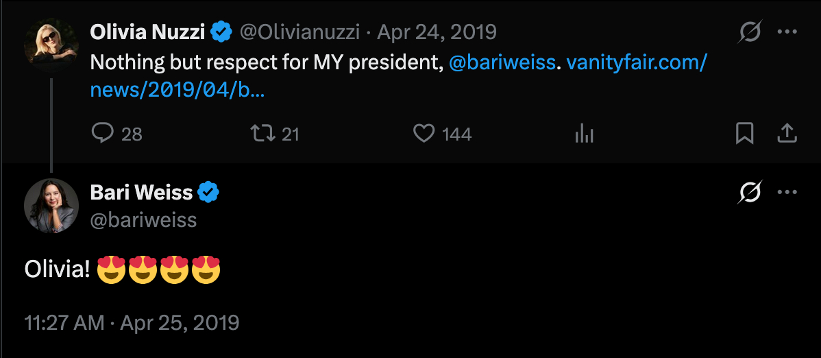
Task: Retweet Olivia Nuzzi's tweet
Action: pos(264,132)
